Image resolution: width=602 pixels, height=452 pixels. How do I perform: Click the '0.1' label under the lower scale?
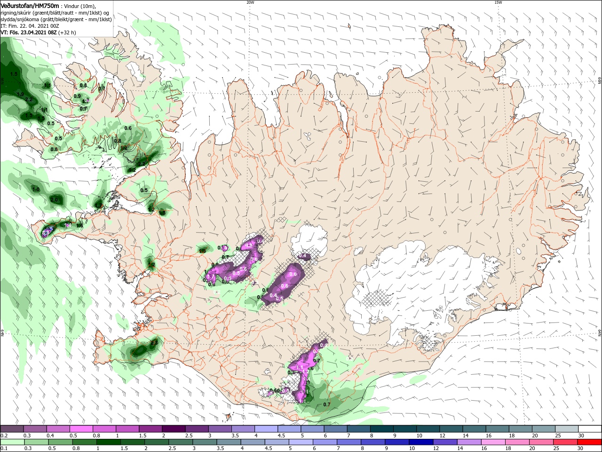coord(4,449)
